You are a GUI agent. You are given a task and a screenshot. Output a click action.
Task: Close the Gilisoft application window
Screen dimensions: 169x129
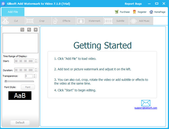click(164, 4)
